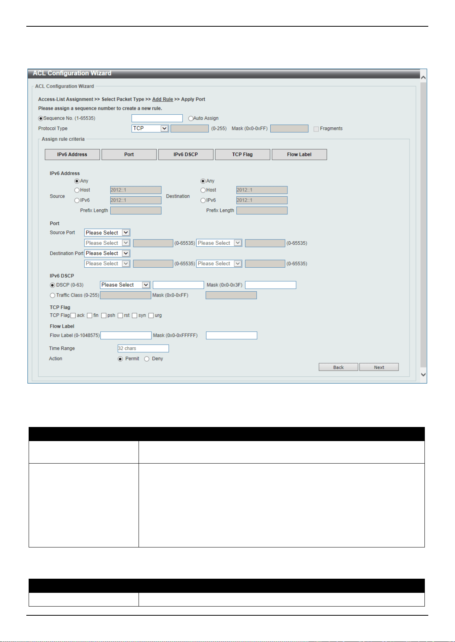Image resolution: width=455 pixels, height=642 pixels.
Task: Click the Next button
Action: 379,367
